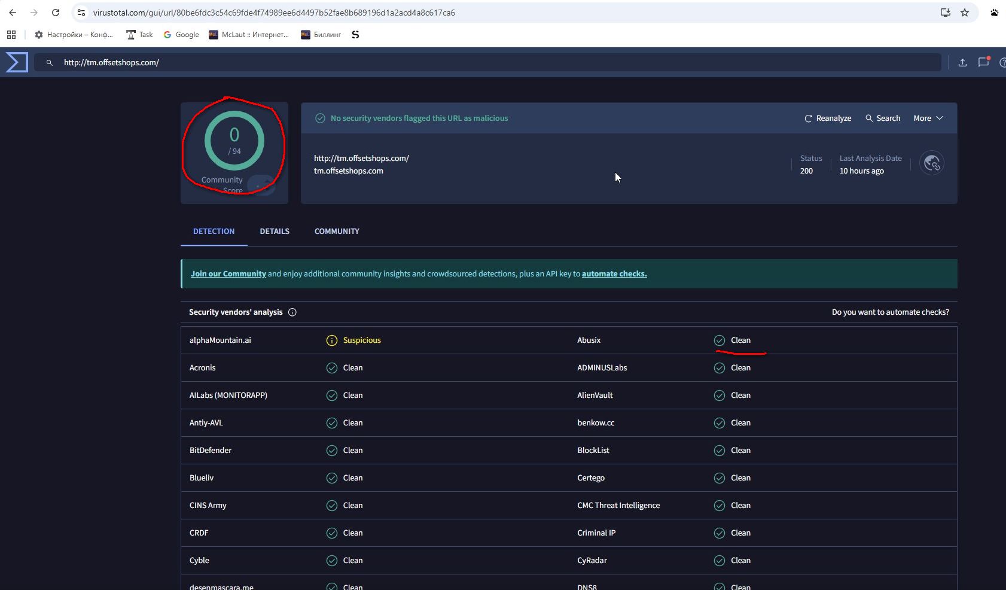Click the VirusTotal sigma logo
The height and width of the screenshot is (590, 1006).
point(17,62)
